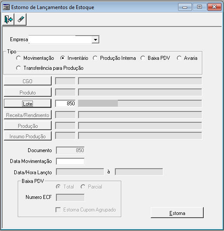Viewport: 224px width, 231px height.
Task: Click the Lote description field
Action: (x=140, y=104)
